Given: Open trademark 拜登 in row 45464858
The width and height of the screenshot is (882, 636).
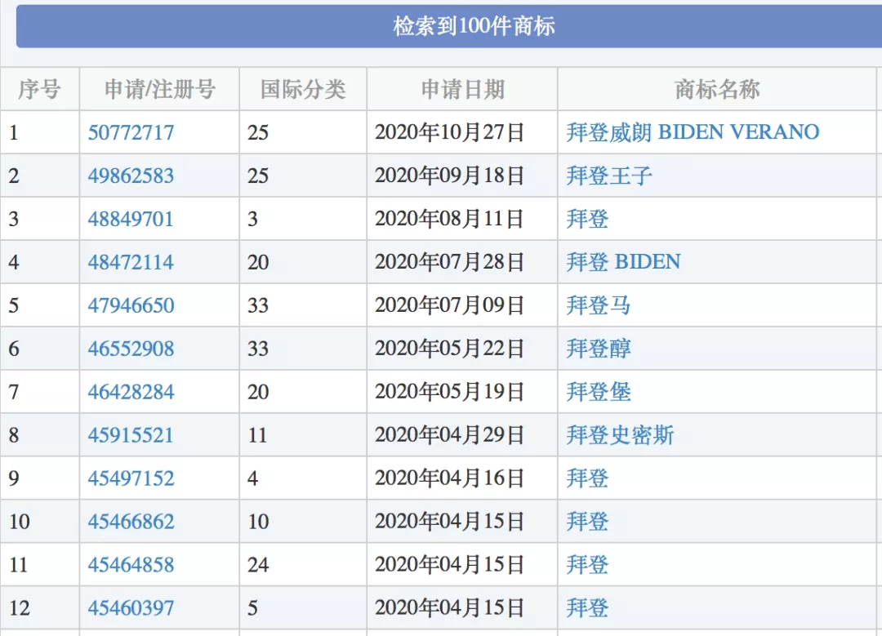Looking at the screenshot, I should 587,565.
